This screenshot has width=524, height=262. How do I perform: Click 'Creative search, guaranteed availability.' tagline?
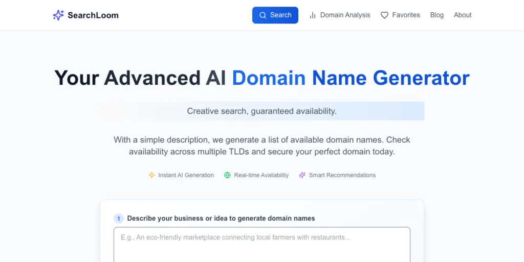click(261, 111)
